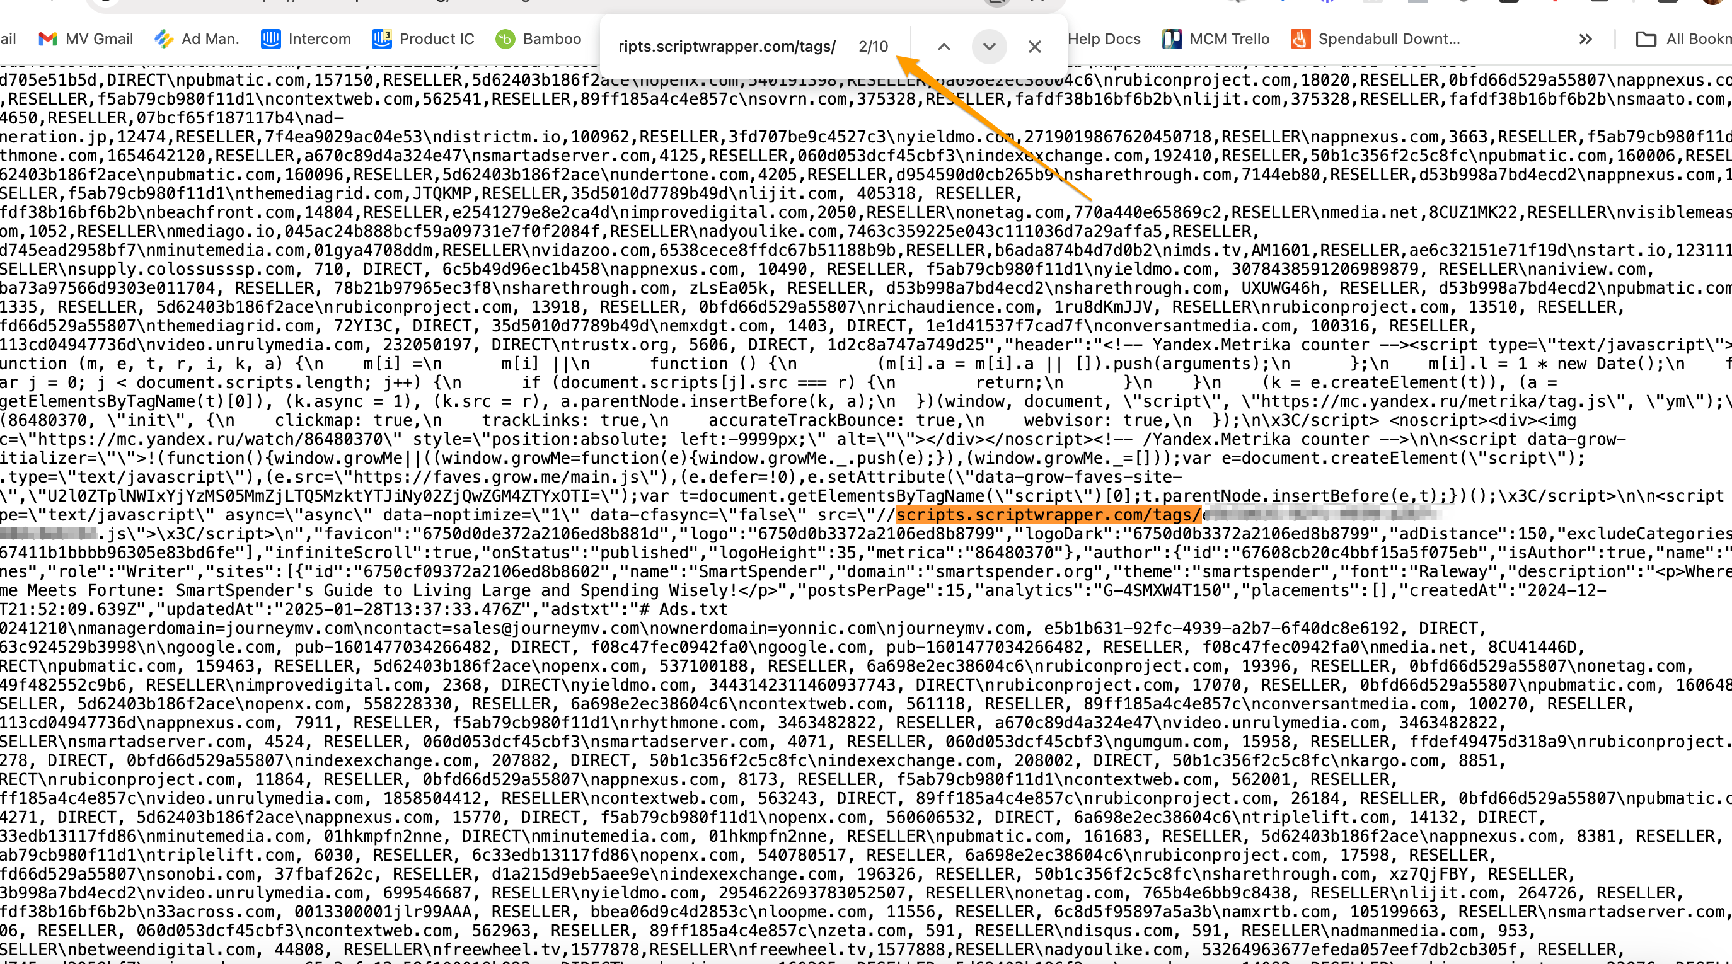1732x964 pixels.
Task: Go to the next find result
Action: tap(989, 47)
